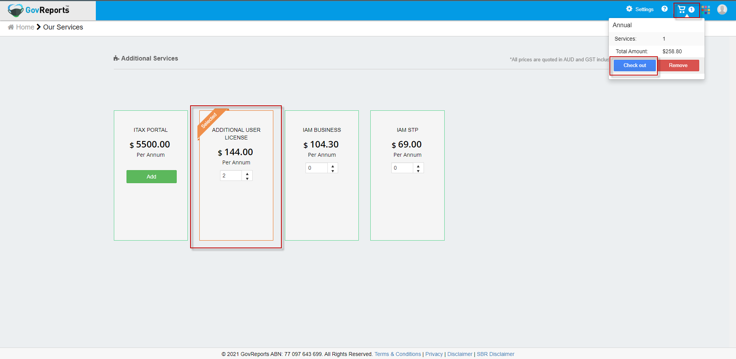The height and width of the screenshot is (359, 736).
Task: Decrease Additional User License quantity
Action: [x=247, y=179]
